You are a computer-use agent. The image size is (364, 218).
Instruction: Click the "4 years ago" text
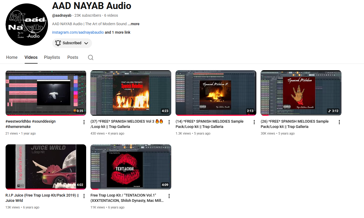(x=116, y=134)
